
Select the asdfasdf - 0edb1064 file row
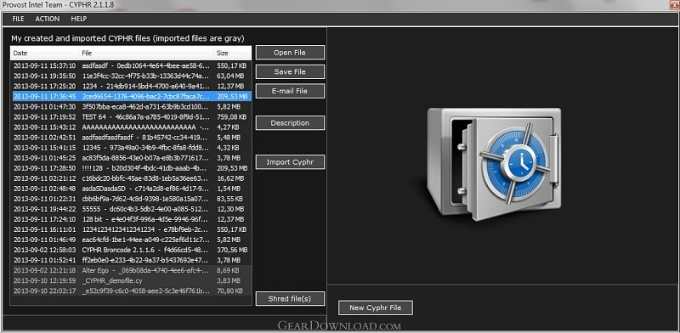tap(131, 66)
